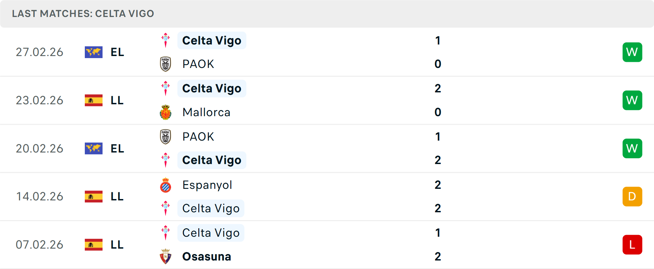Select the Europa League icon beside 20.02.26

coord(94,148)
